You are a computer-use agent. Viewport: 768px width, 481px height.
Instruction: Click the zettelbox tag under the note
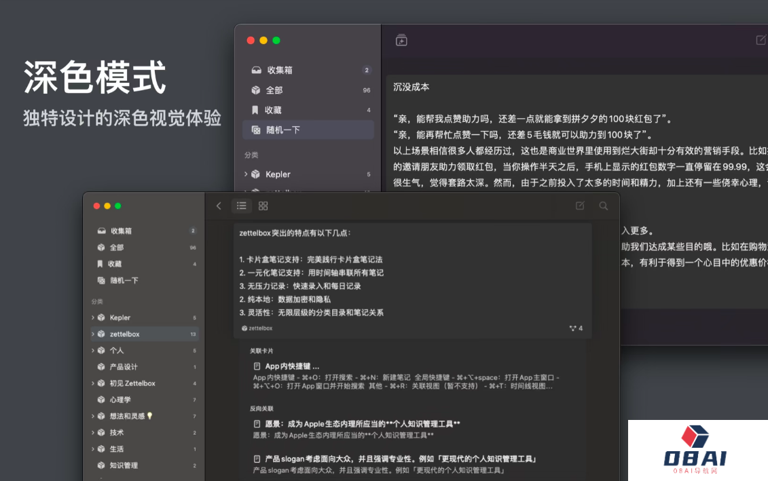[x=257, y=328]
